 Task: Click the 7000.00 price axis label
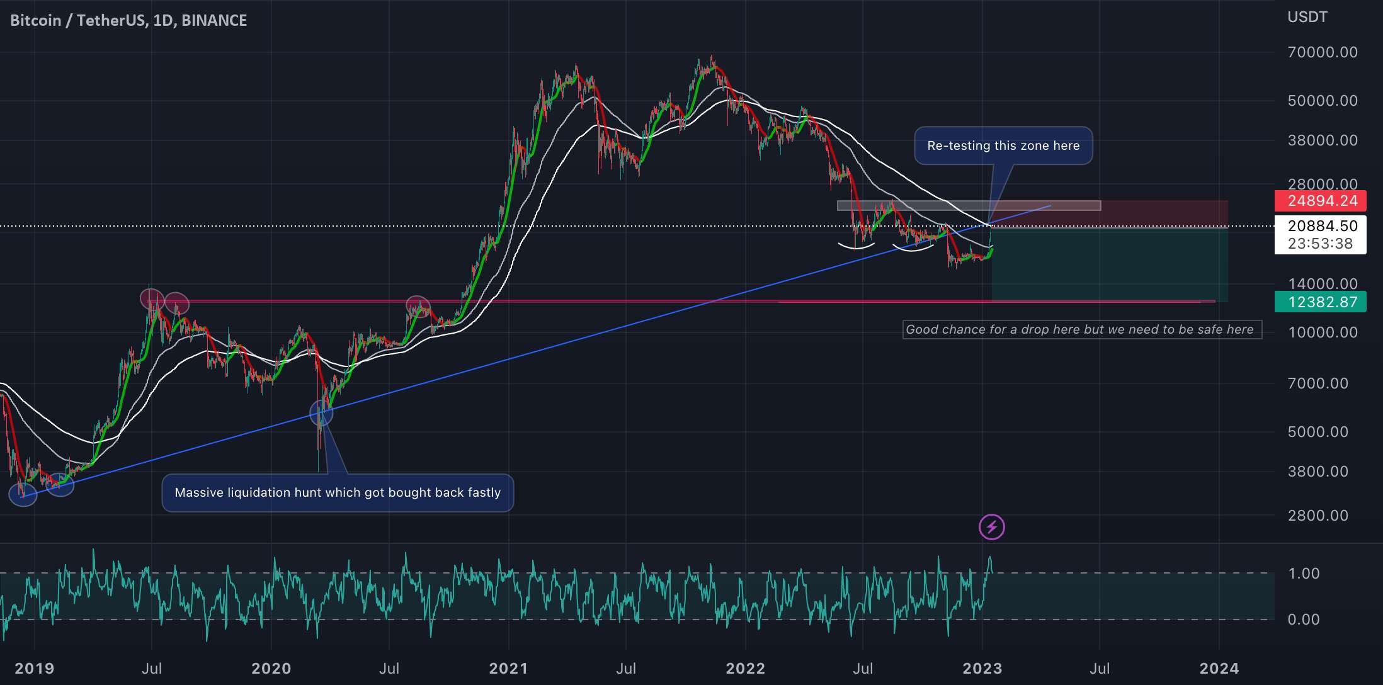[x=1318, y=383]
